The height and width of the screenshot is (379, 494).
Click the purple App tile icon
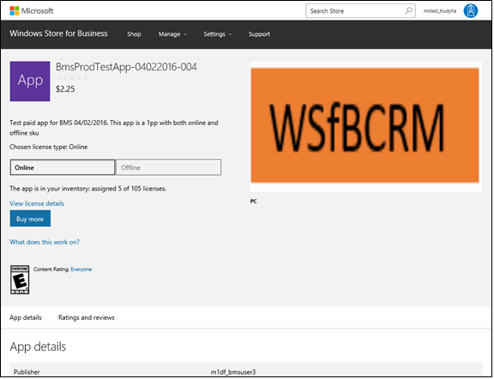(30, 81)
